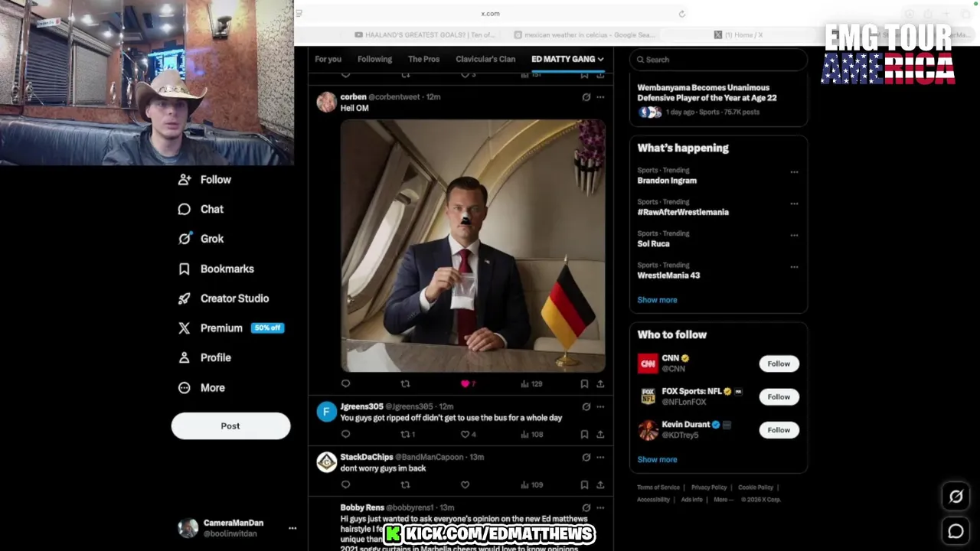Viewport: 980px width, 551px height.
Task: Ask Grok about corben's post
Action: (x=586, y=97)
